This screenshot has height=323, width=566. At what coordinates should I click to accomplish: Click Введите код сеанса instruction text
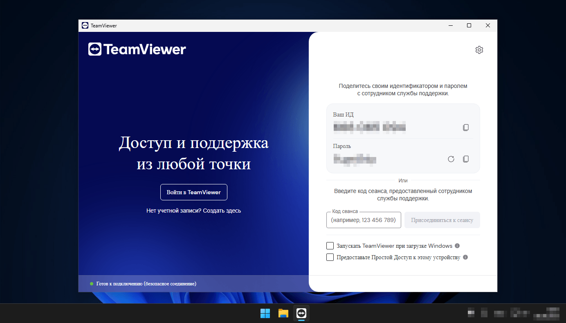coord(403,195)
